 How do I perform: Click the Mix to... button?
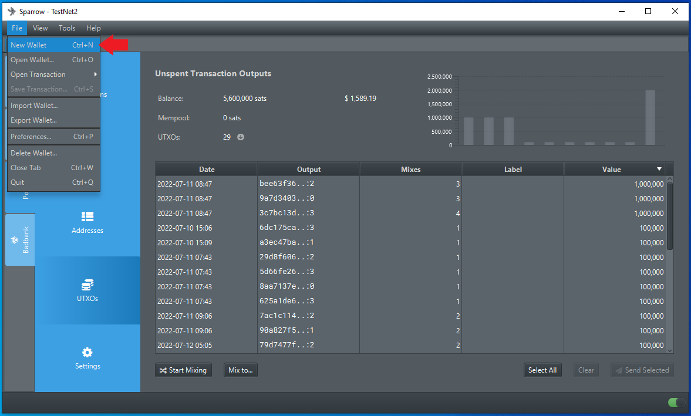click(x=241, y=370)
